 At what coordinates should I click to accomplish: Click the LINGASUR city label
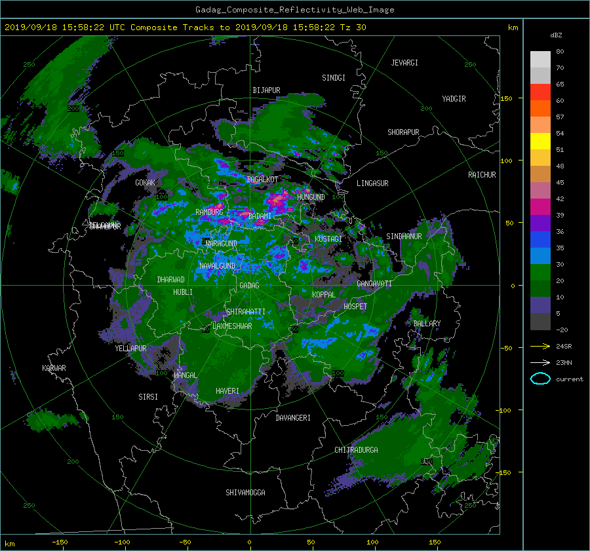tap(372, 183)
